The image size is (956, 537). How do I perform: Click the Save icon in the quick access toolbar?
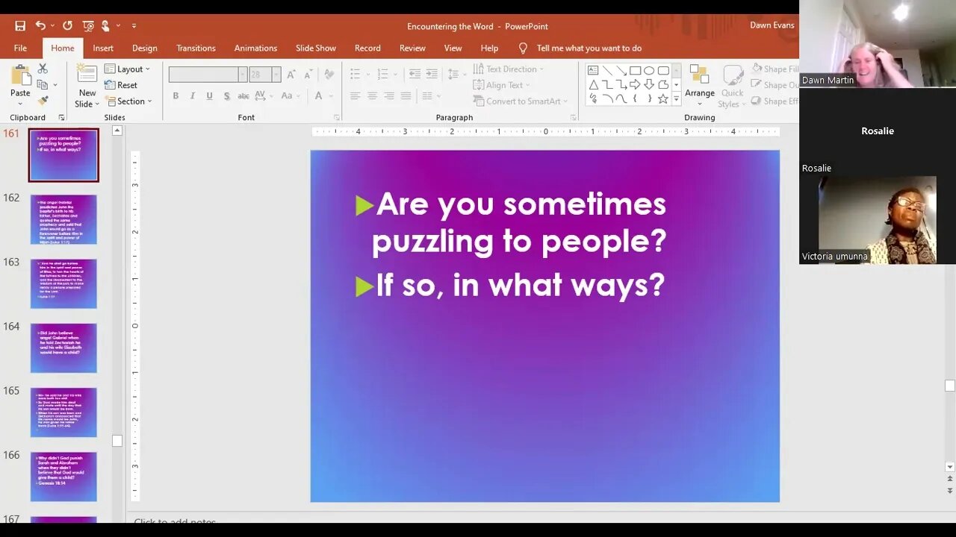pos(20,26)
